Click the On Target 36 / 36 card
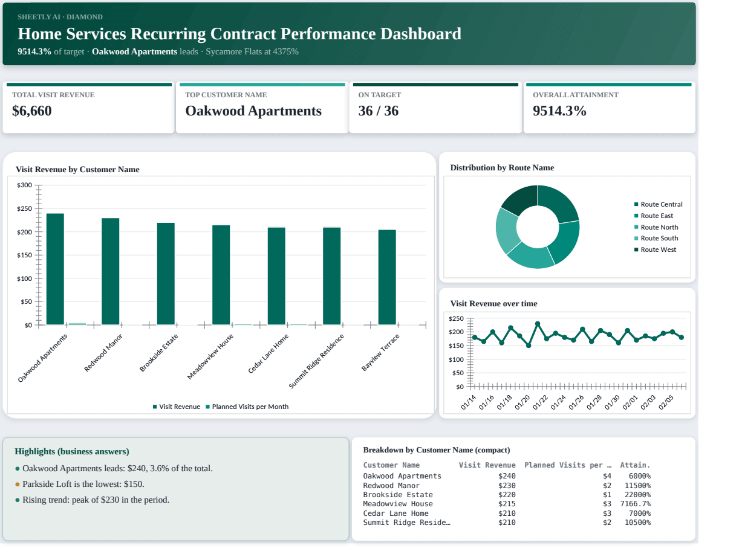 [435, 108]
